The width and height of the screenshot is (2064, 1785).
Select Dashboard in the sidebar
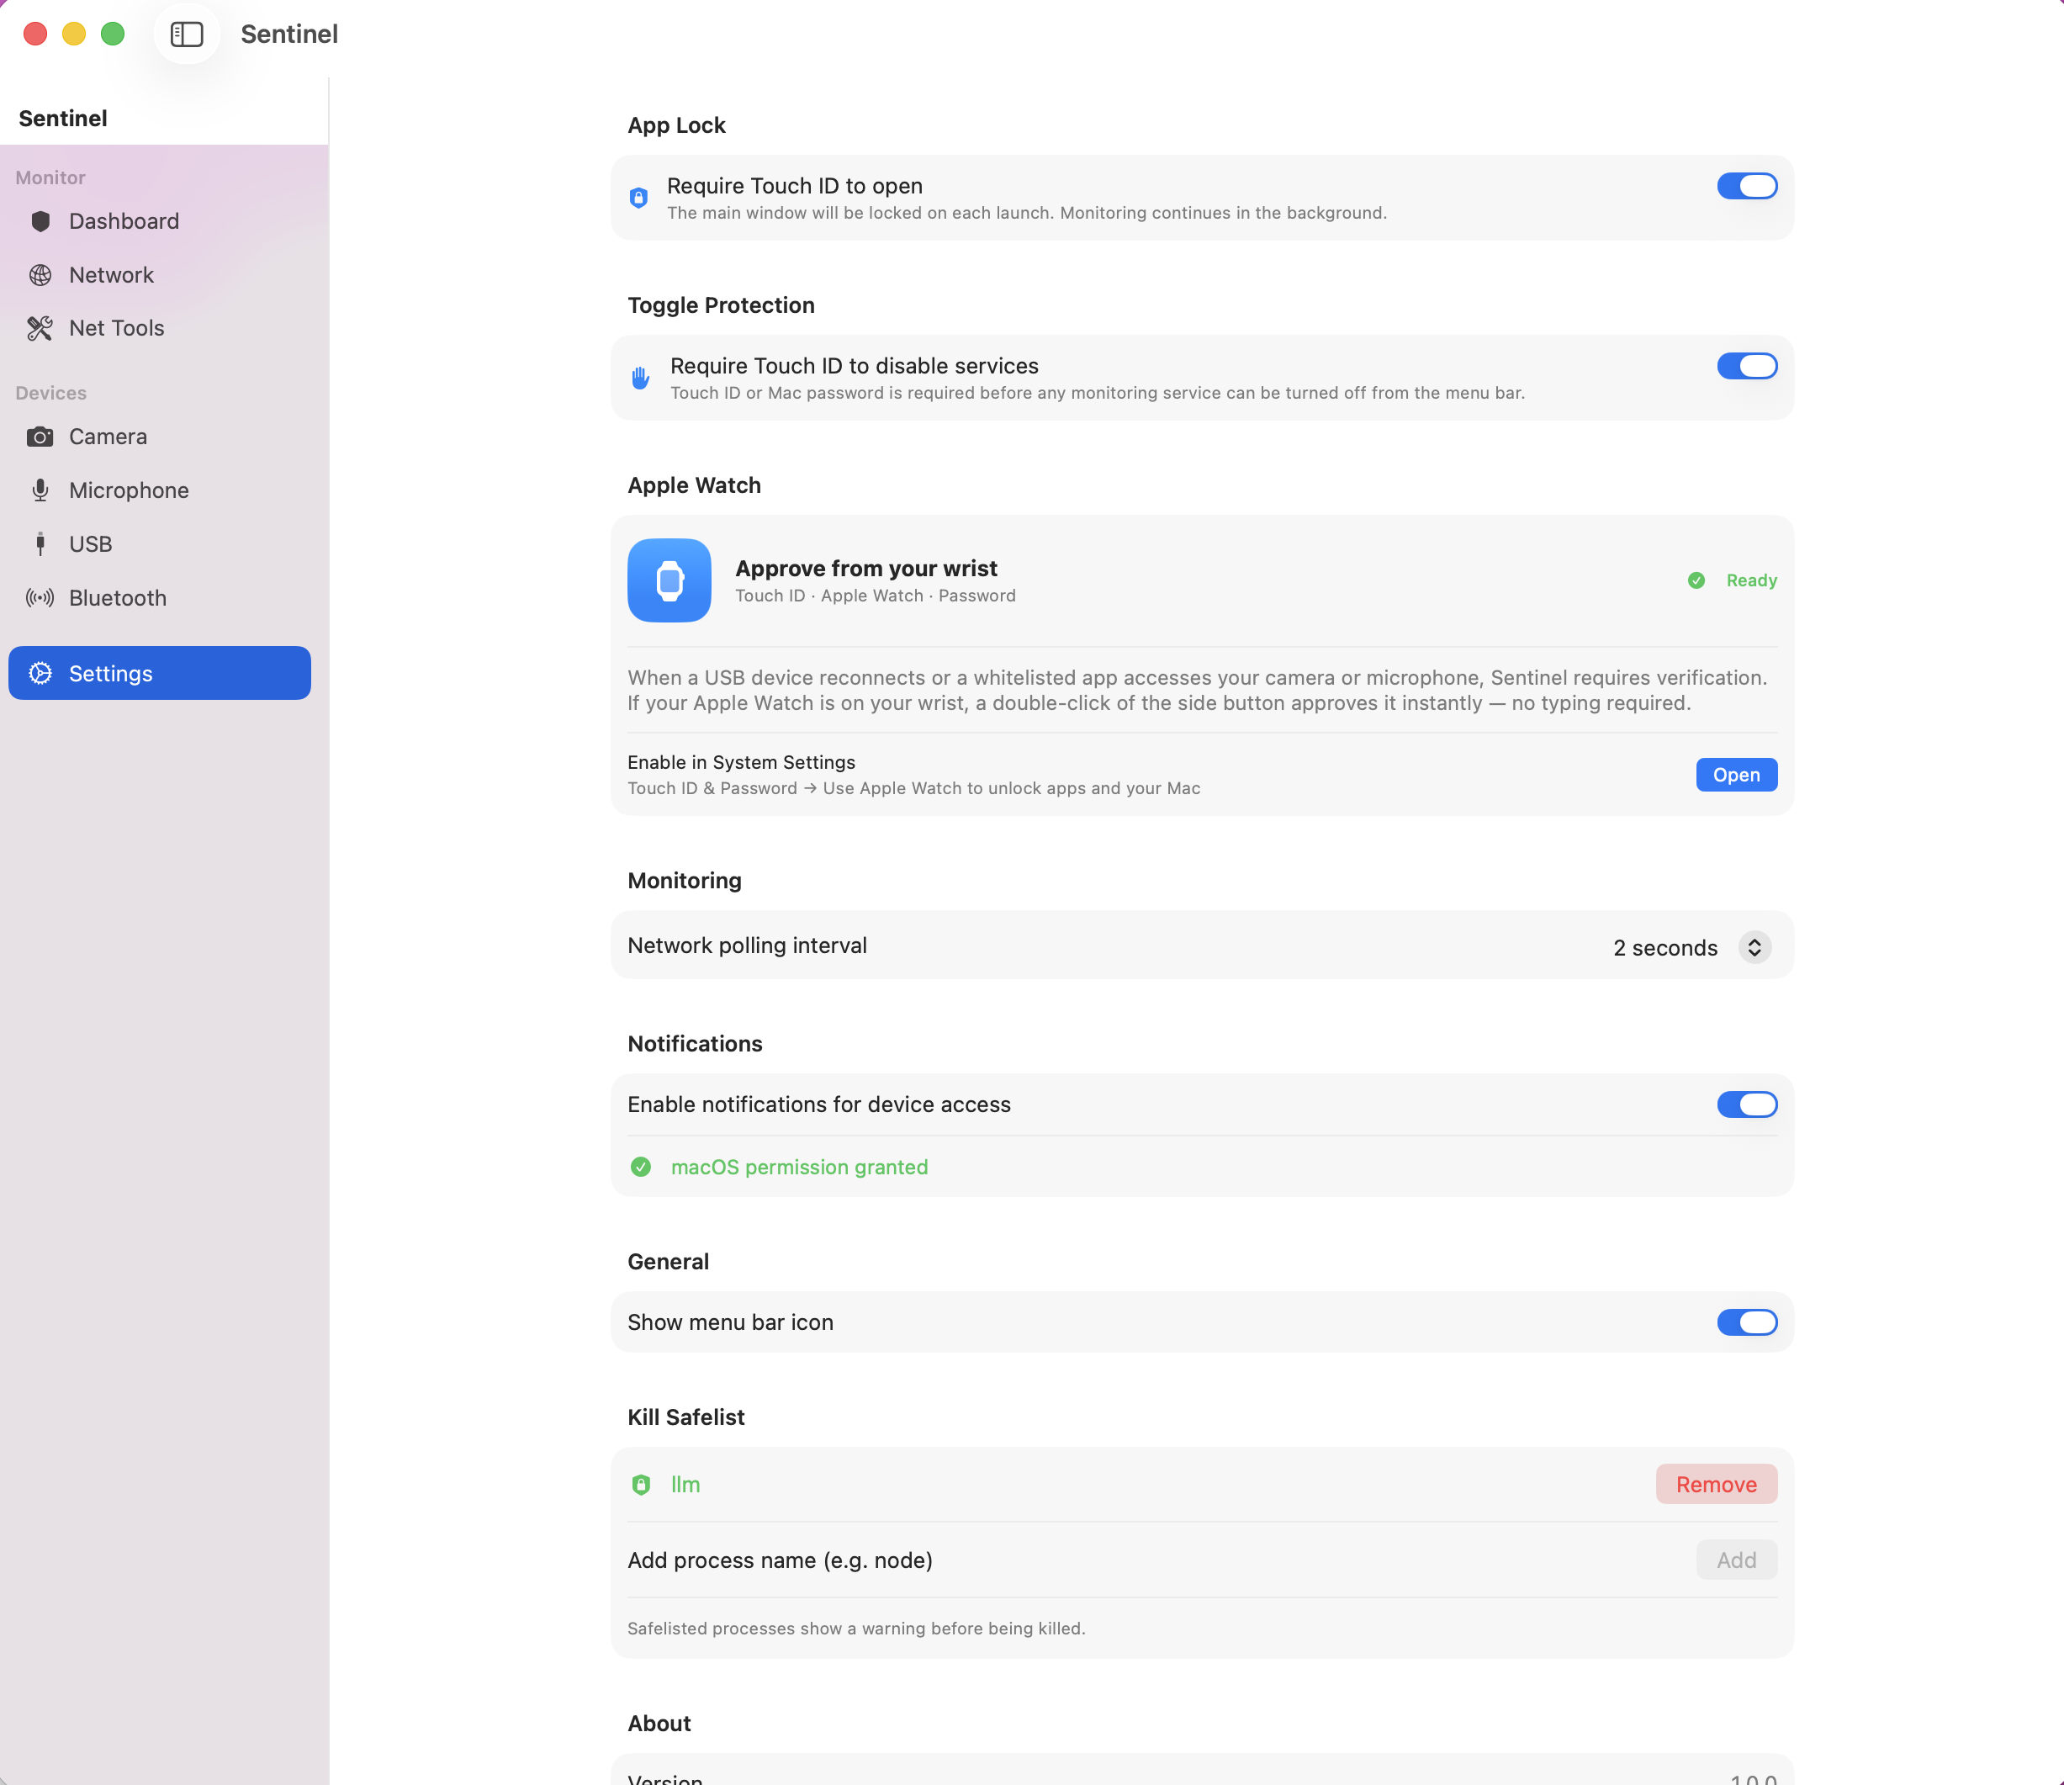(x=124, y=221)
